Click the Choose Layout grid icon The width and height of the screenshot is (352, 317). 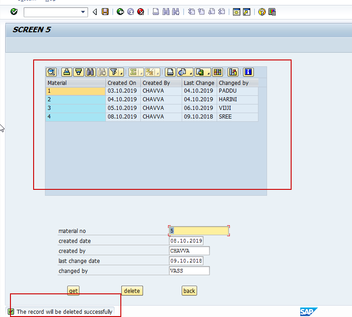point(218,72)
